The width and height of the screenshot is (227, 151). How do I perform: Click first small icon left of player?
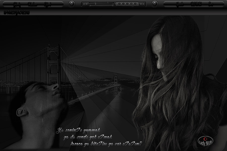(84, 4)
